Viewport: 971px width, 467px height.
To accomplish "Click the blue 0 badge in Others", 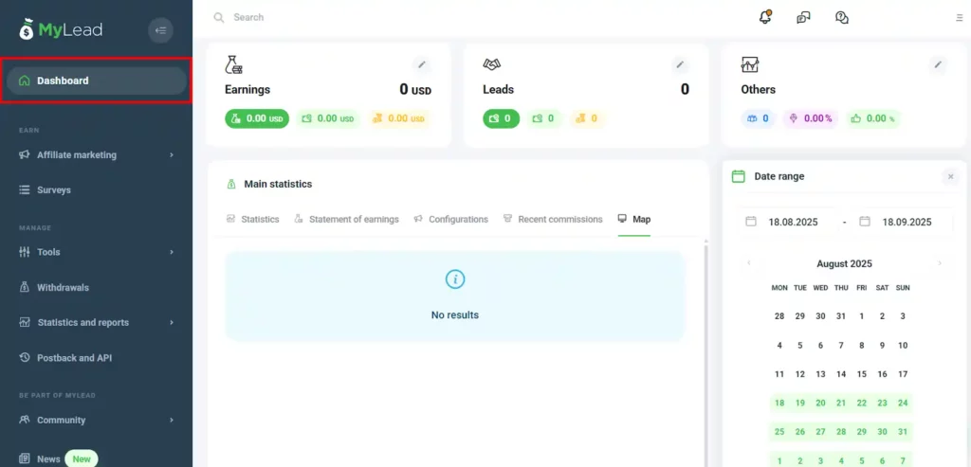I will click(x=758, y=118).
